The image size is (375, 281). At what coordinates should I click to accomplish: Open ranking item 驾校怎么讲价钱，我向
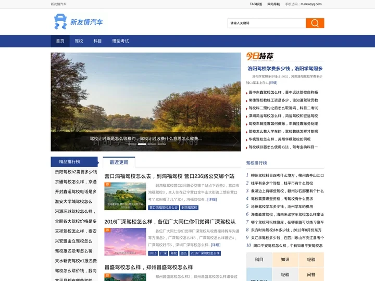[x=76, y=271]
